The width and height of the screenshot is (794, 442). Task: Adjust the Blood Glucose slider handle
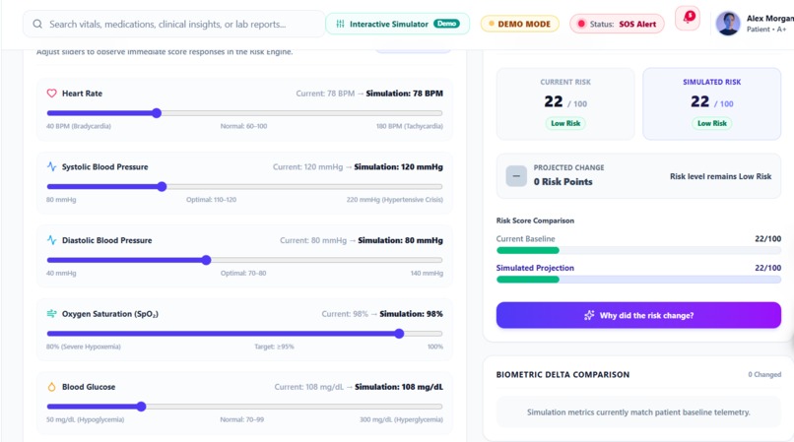141,406
